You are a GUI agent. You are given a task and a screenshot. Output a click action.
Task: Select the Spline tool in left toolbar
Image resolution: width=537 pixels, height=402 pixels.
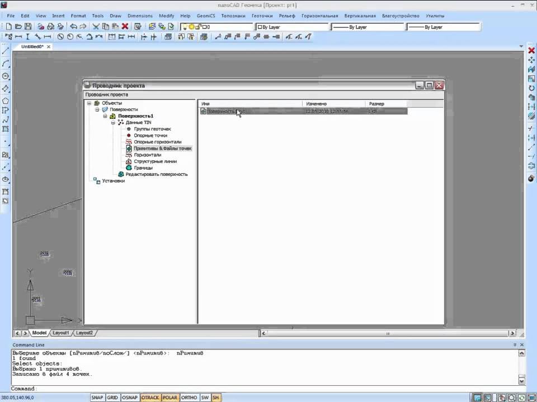(6, 119)
